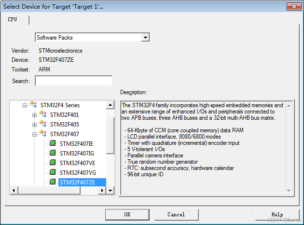Click the Vendor value STMicroelectronics
304x225 pixels.
pyautogui.click(x=60, y=51)
